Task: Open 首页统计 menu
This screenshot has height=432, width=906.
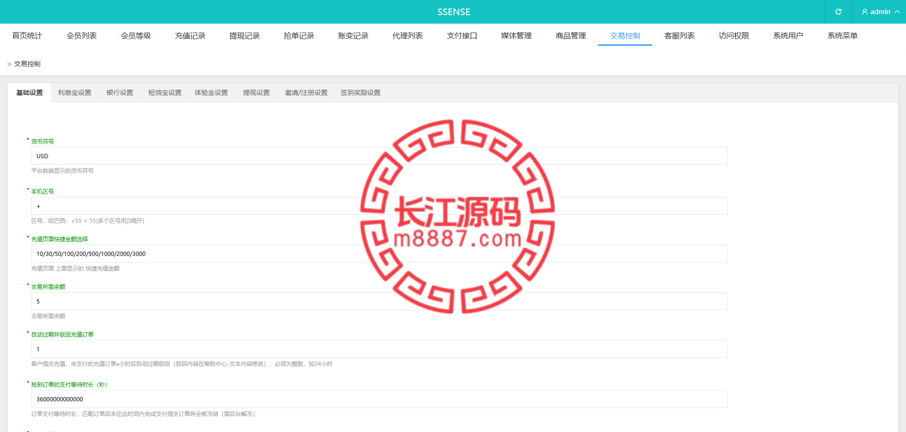Action: point(27,36)
